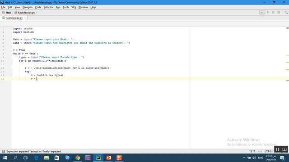Open the UTF-8 encoding selector
Viewport: 289px width, 162px height.
269,151
